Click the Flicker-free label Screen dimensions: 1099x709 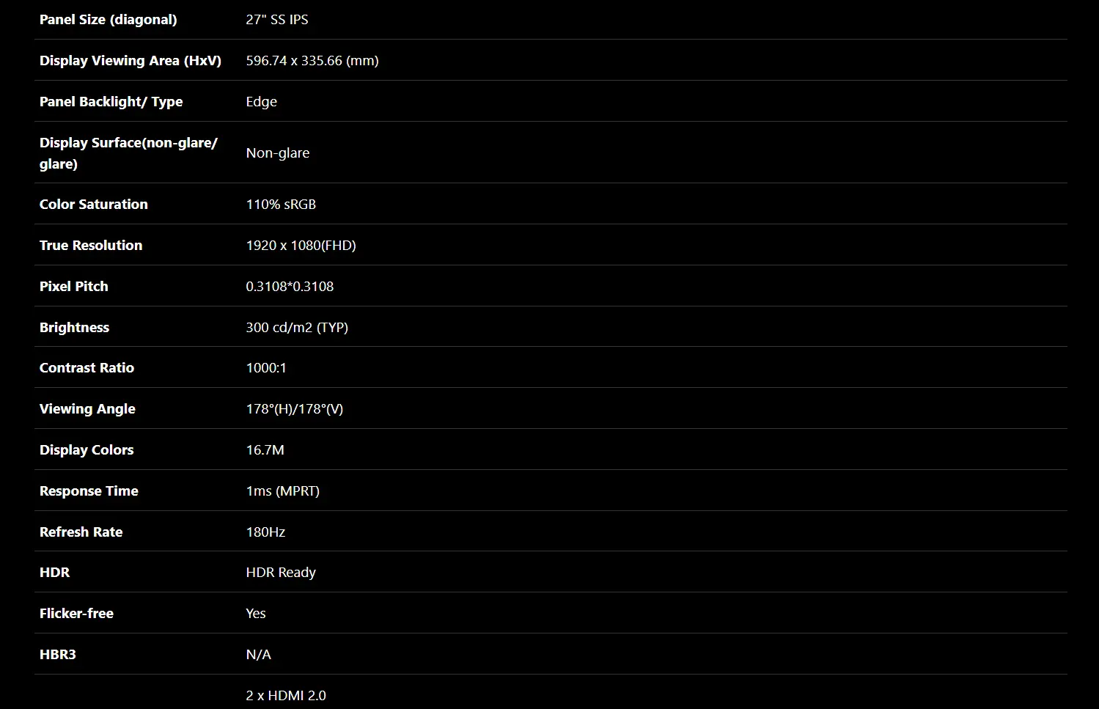(76, 614)
